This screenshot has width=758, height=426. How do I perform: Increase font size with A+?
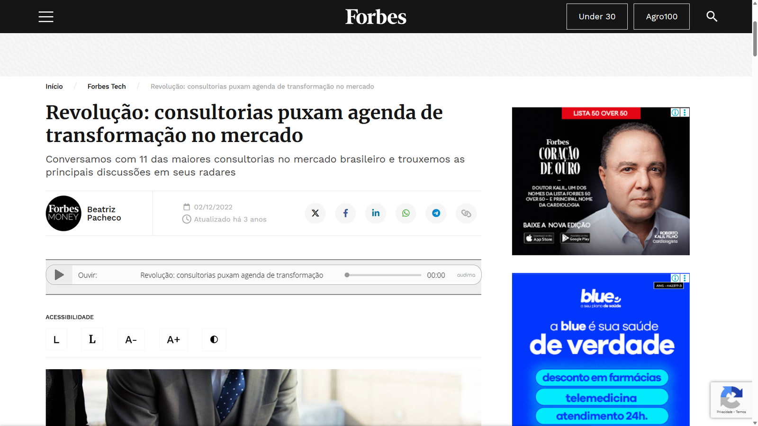173,339
